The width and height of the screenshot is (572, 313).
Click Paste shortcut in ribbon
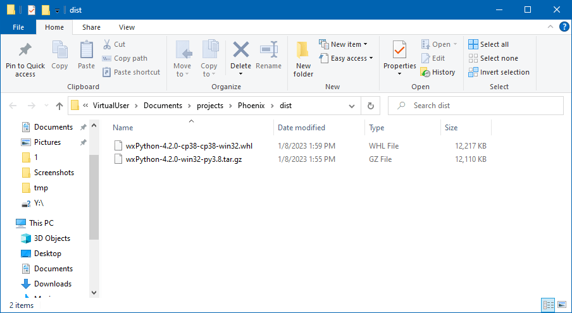coord(132,72)
